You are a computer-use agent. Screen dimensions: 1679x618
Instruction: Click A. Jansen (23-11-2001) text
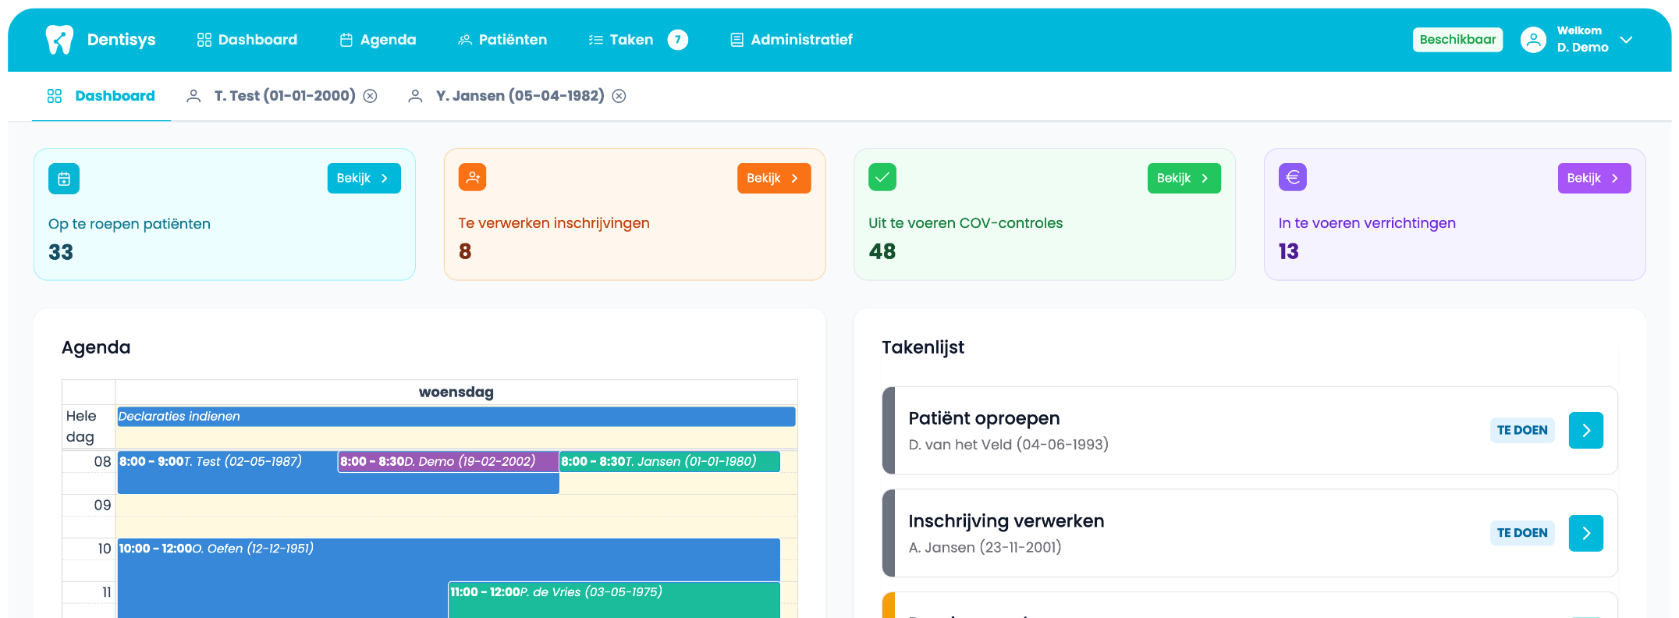(x=985, y=548)
